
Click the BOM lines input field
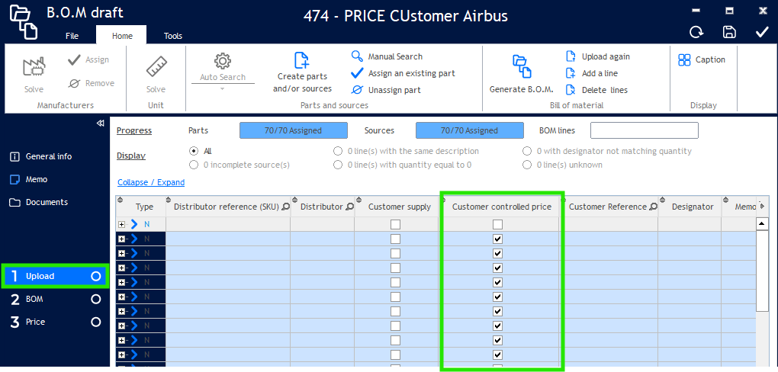(644, 130)
